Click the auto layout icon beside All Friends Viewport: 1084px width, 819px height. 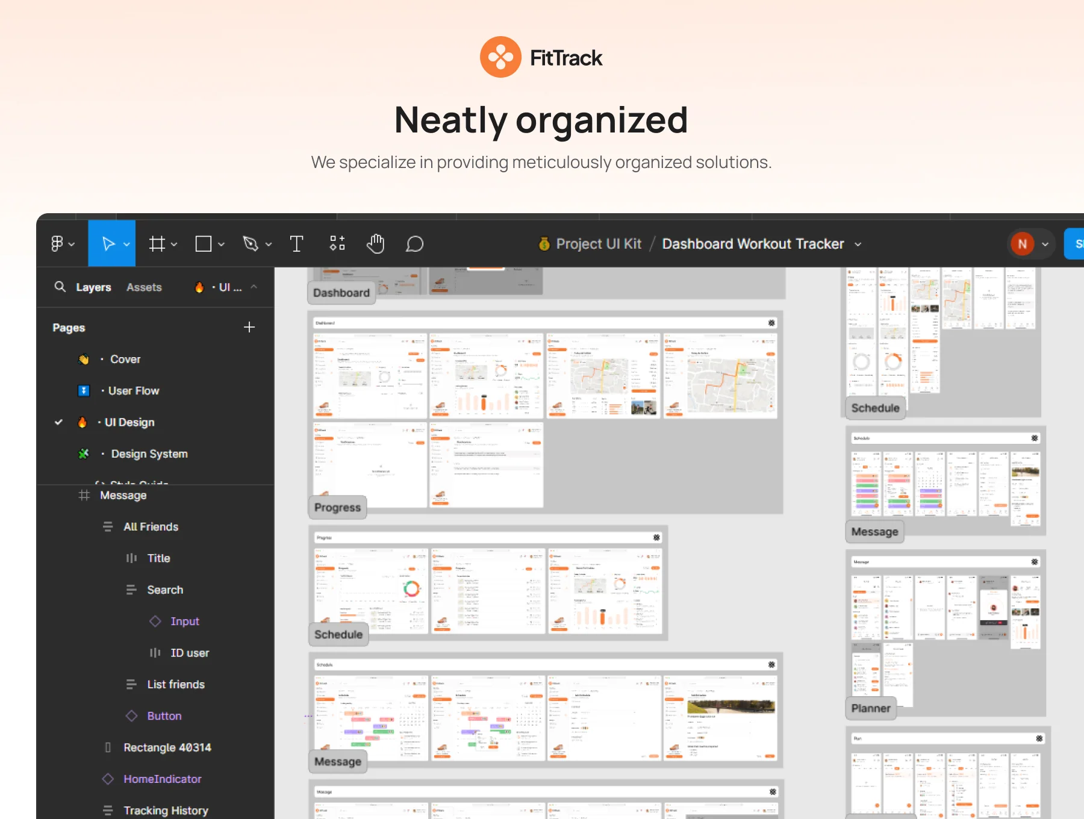(x=108, y=527)
